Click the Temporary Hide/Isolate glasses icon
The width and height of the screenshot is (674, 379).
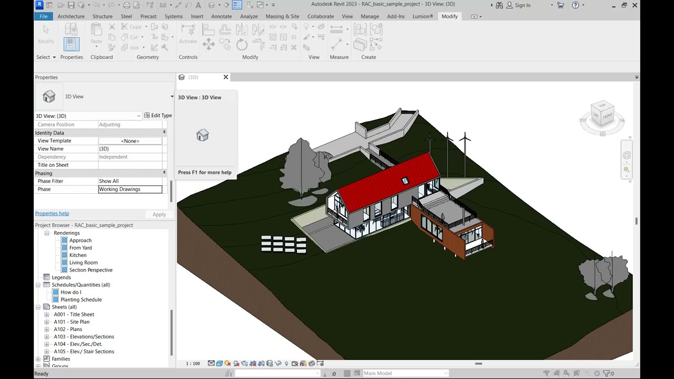[x=279, y=363]
